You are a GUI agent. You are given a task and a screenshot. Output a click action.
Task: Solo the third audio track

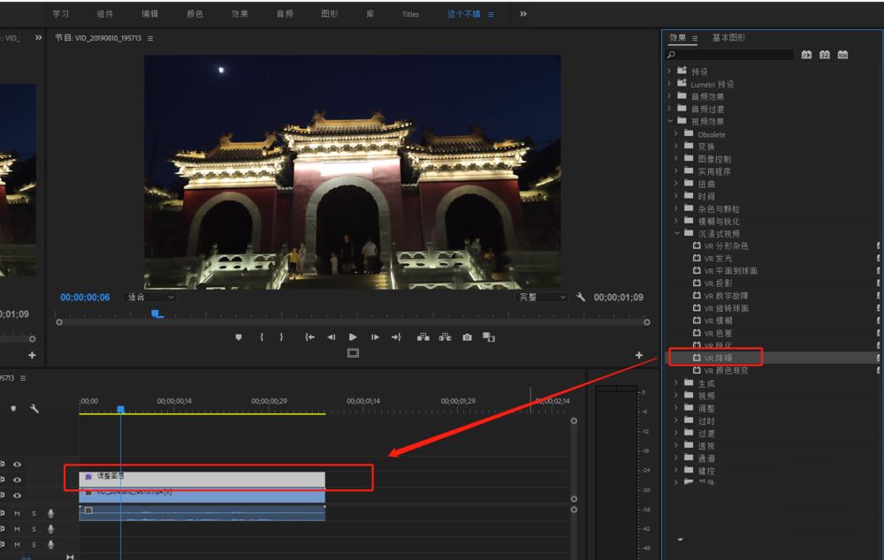pyautogui.click(x=34, y=544)
